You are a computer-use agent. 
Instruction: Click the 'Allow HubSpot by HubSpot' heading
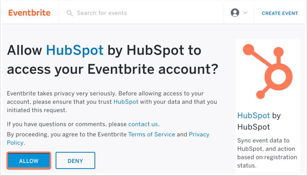click(x=113, y=59)
